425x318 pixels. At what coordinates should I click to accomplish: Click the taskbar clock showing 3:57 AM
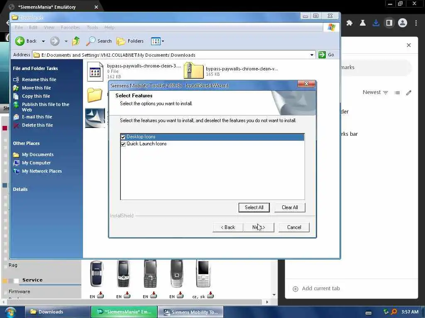410,312
